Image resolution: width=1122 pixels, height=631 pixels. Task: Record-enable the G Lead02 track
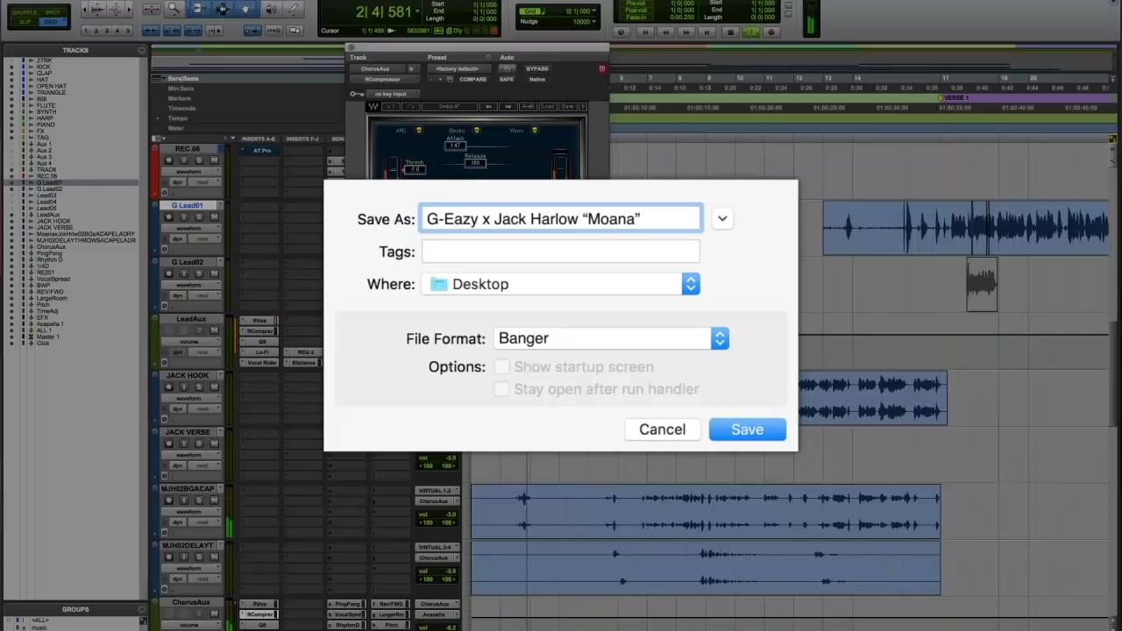click(x=169, y=273)
